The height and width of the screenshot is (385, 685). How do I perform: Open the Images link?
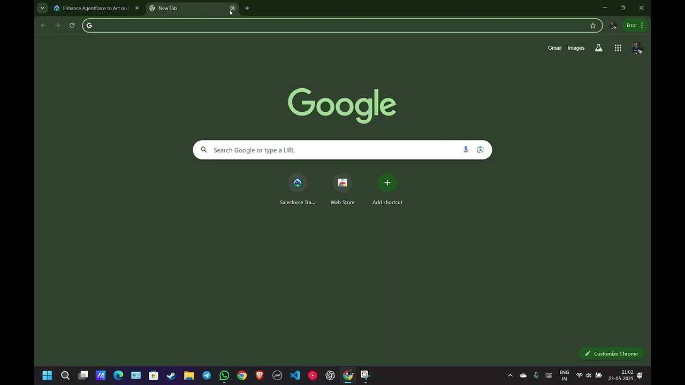tap(576, 48)
